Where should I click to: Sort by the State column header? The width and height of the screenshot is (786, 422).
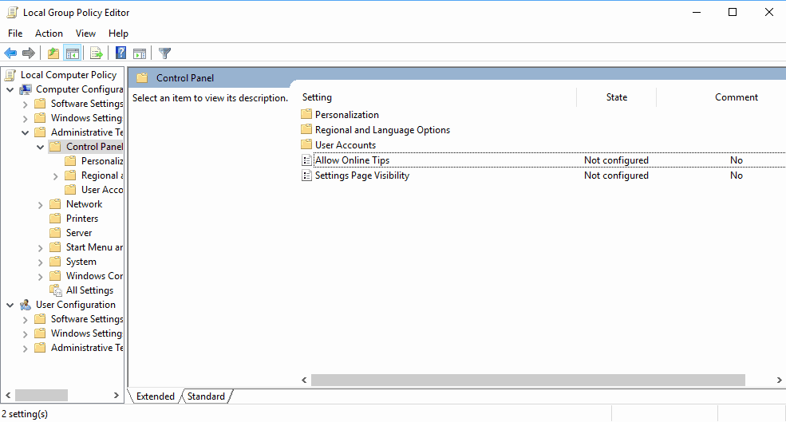pyautogui.click(x=617, y=97)
